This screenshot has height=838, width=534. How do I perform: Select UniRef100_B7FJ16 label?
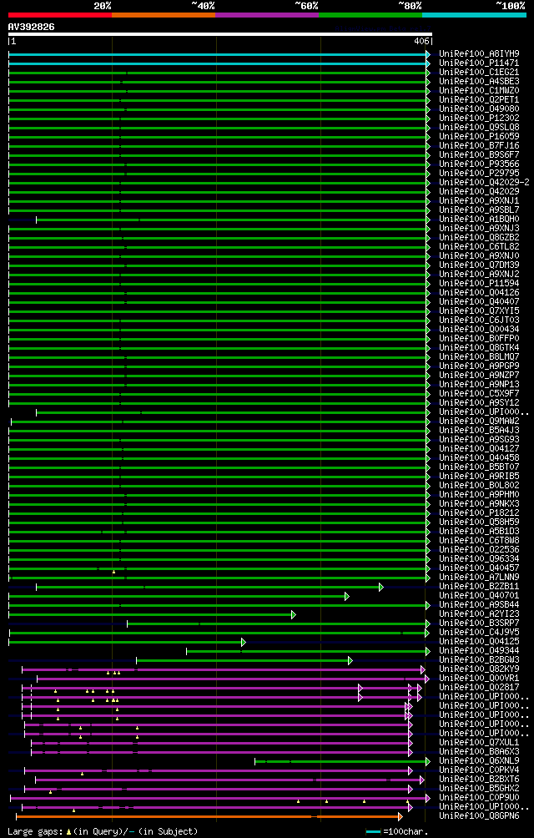point(479,145)
